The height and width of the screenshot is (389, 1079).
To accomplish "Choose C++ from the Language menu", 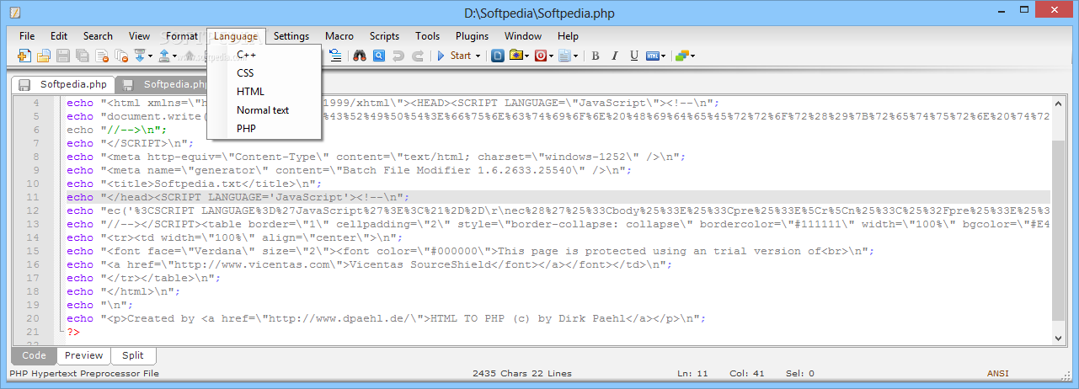I will 264,55.
